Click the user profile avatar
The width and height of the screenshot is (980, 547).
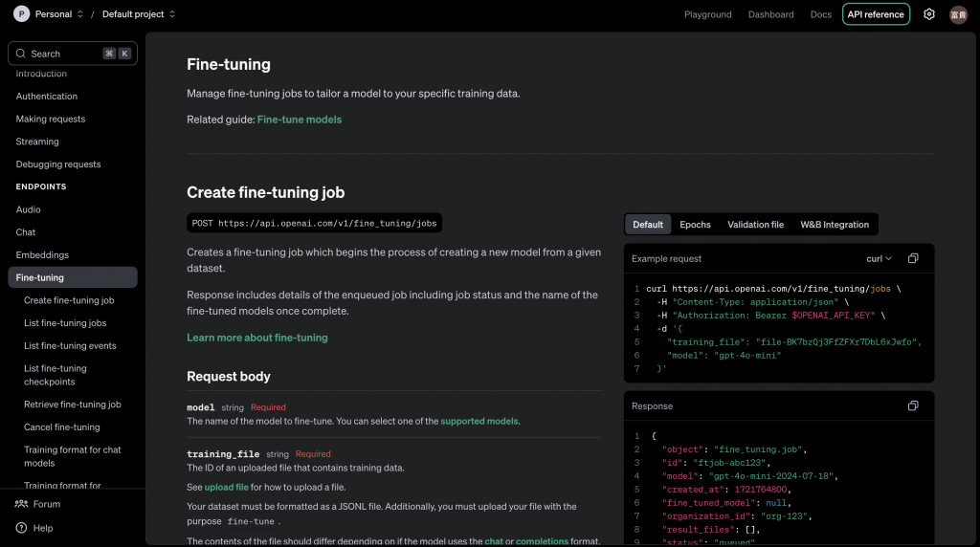point(958,14)
